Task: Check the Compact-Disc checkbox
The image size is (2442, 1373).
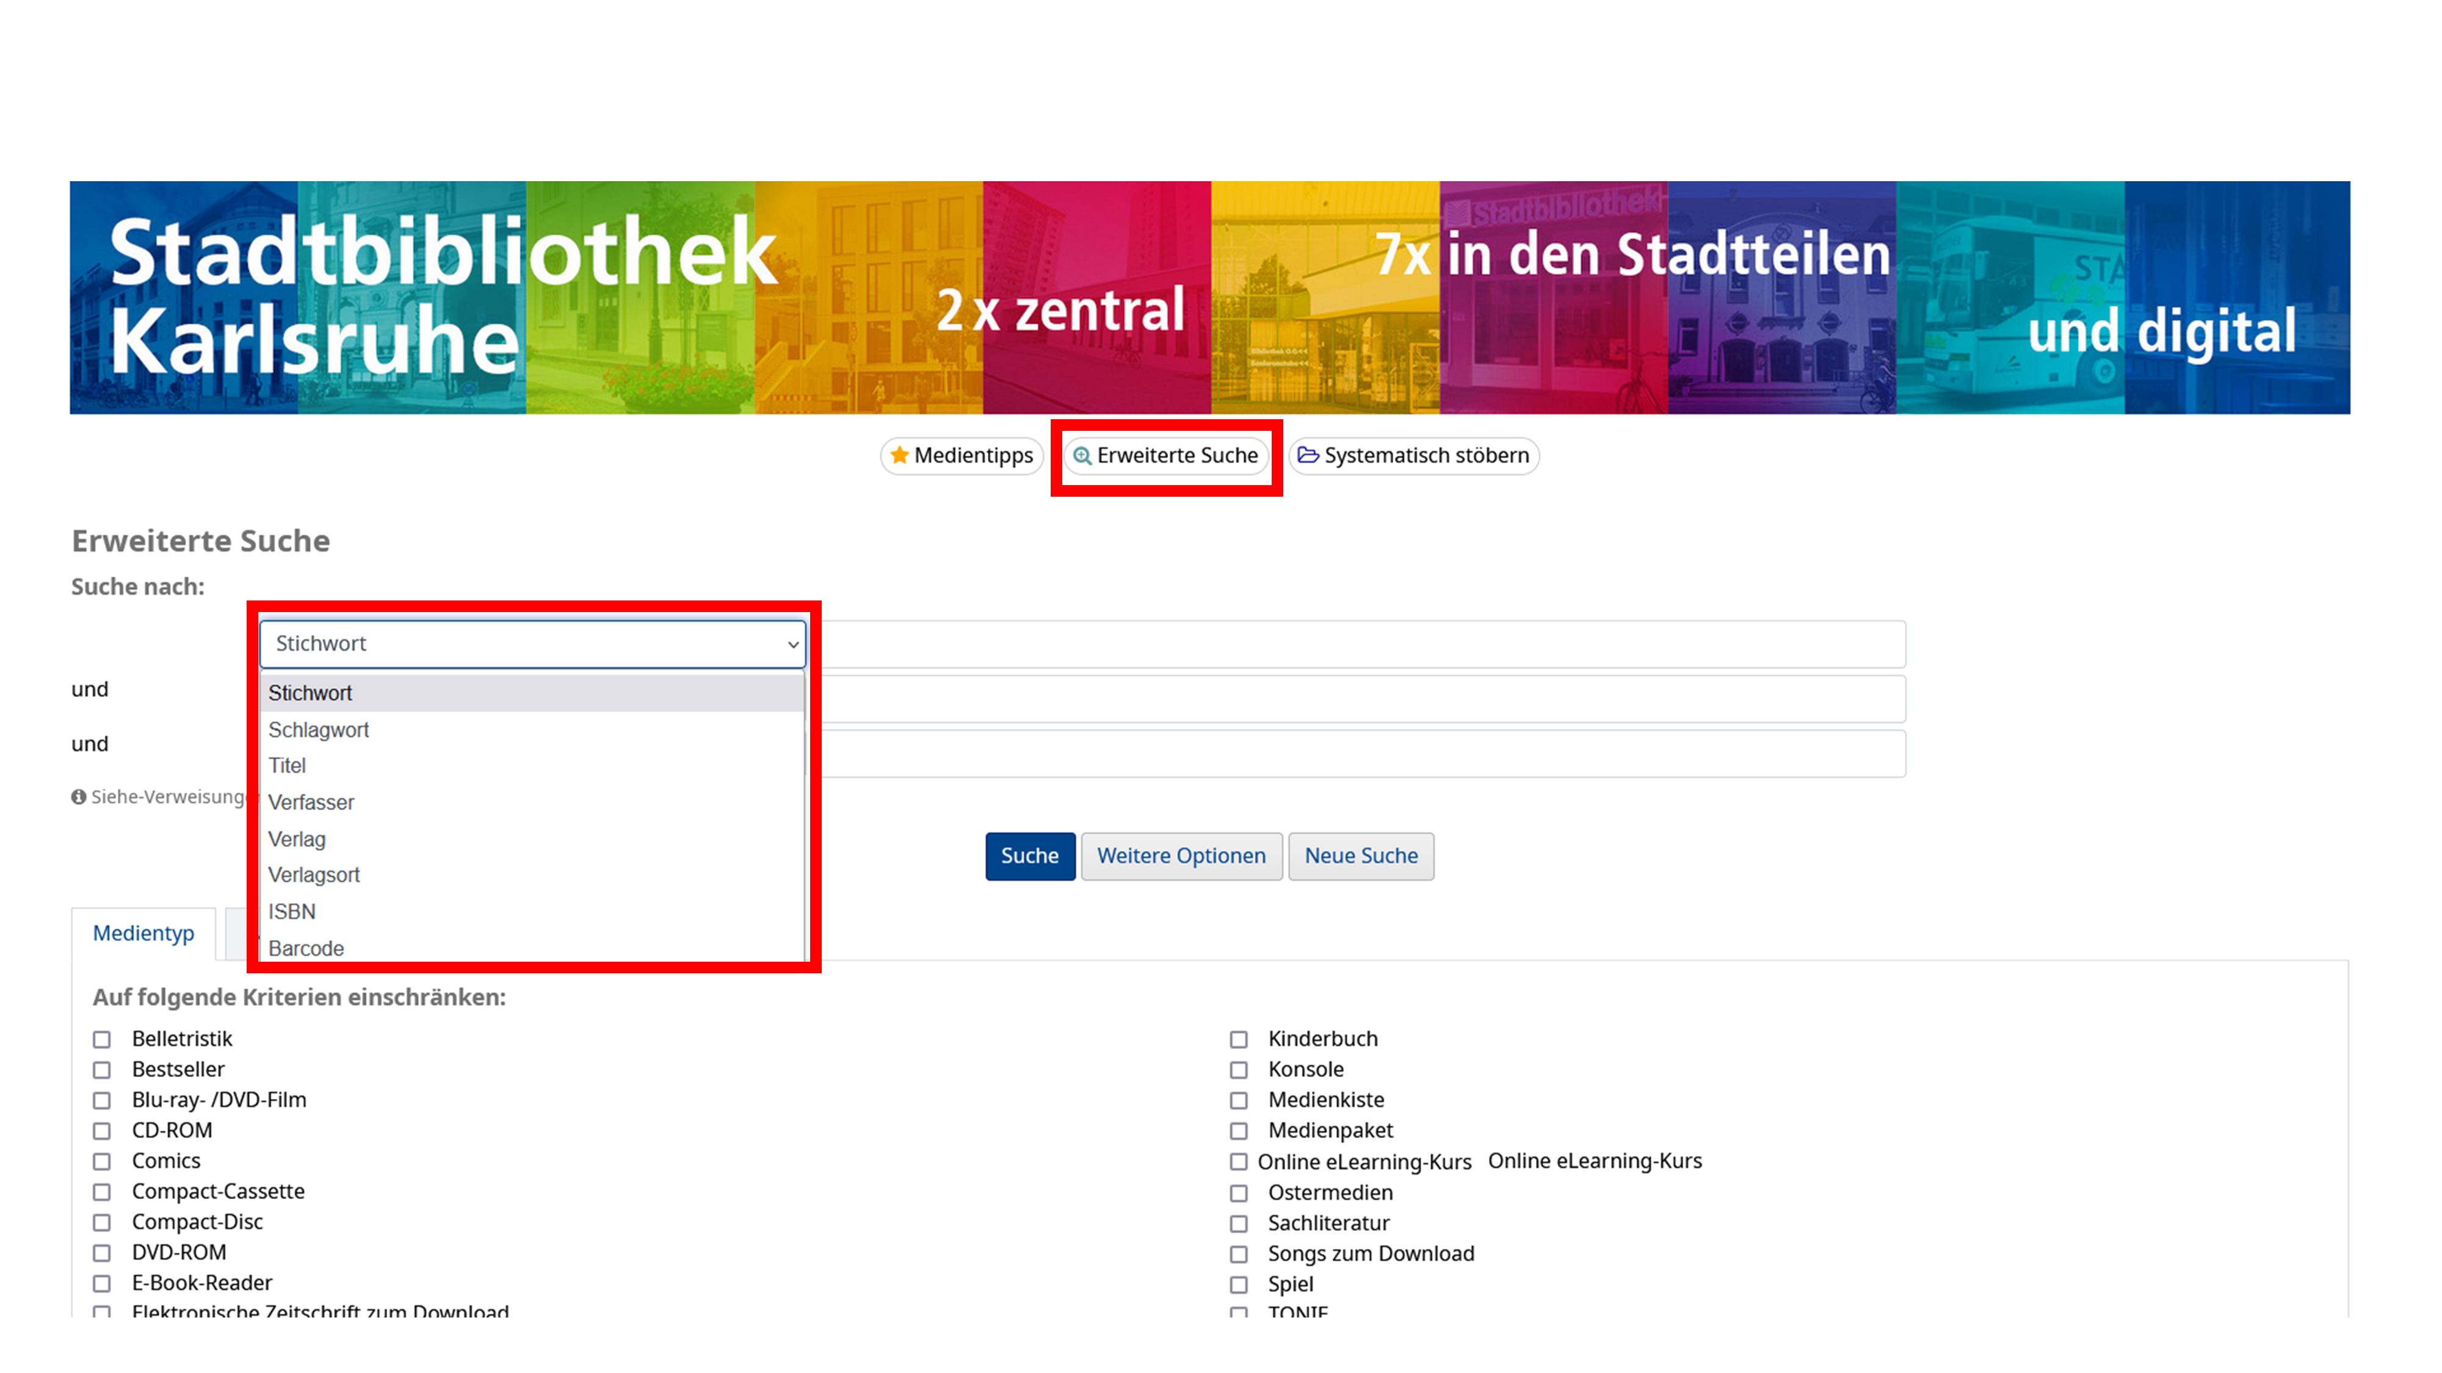Action: [x=101, y=1222]
